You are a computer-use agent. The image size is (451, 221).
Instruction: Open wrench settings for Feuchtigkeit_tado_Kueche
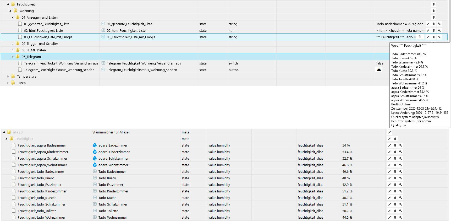pyautogui.click(x=400, y=198)
